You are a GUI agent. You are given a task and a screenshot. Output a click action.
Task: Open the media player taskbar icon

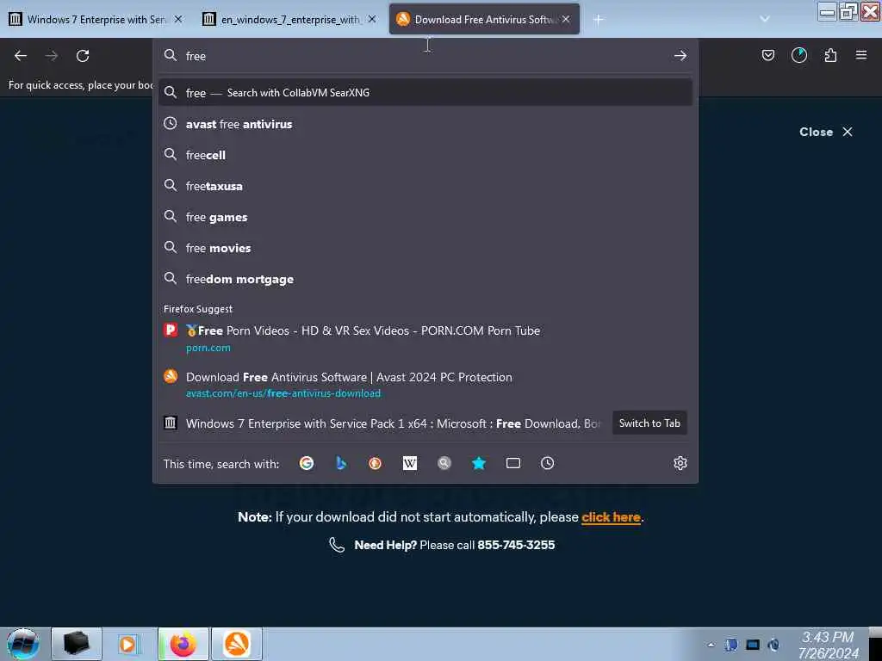127,644
